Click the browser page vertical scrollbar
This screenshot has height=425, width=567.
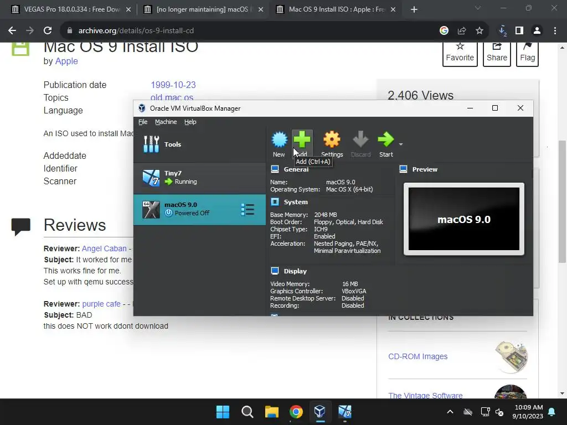[x=563, y=201]
